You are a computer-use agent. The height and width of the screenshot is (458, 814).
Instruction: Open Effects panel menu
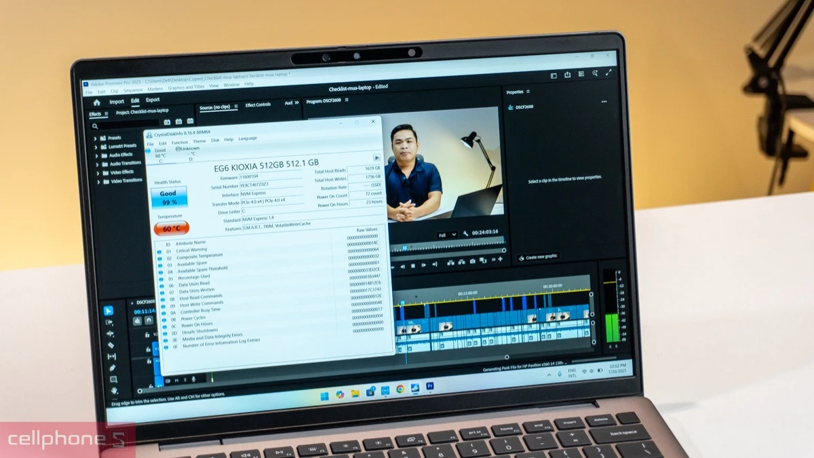(x=106, y=114)
